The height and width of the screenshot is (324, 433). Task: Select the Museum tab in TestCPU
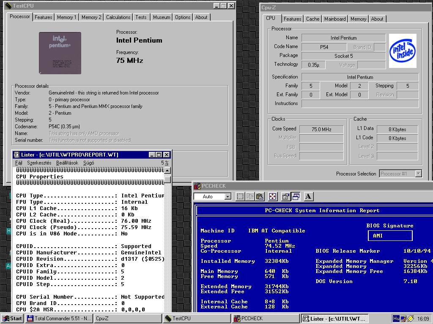click(x=162, y=17)
